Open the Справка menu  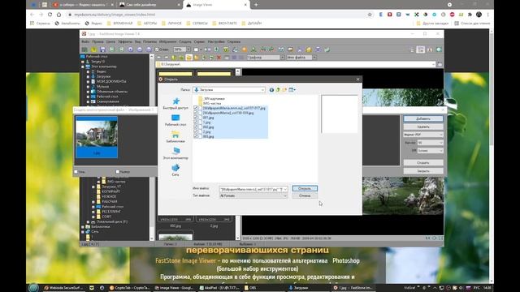[x=234, y=41]
